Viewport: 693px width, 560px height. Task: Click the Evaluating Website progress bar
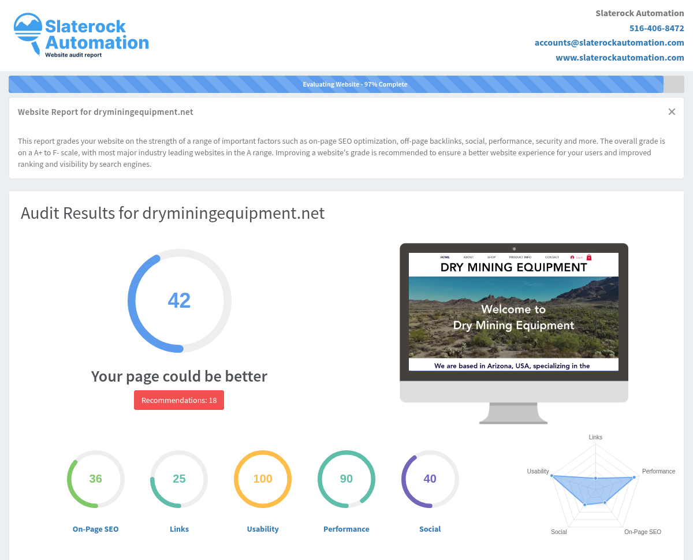(x=346, y=84)
